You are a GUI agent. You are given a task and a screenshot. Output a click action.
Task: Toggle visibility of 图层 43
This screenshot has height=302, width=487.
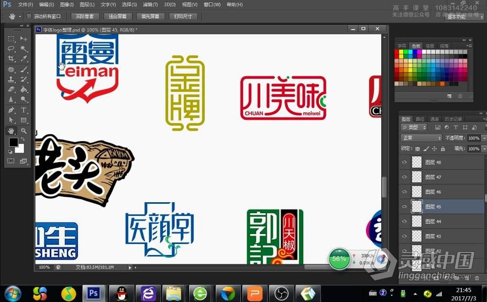coord(404,236)
